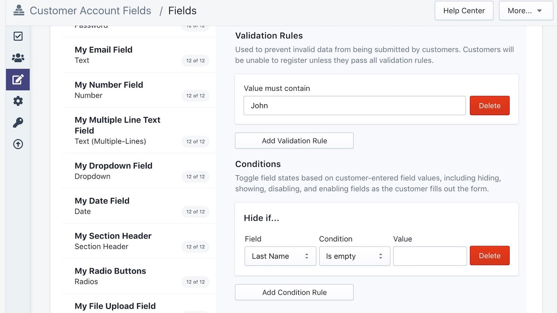Expand the More... menu

pyautogui.click(x=526, y=10)
